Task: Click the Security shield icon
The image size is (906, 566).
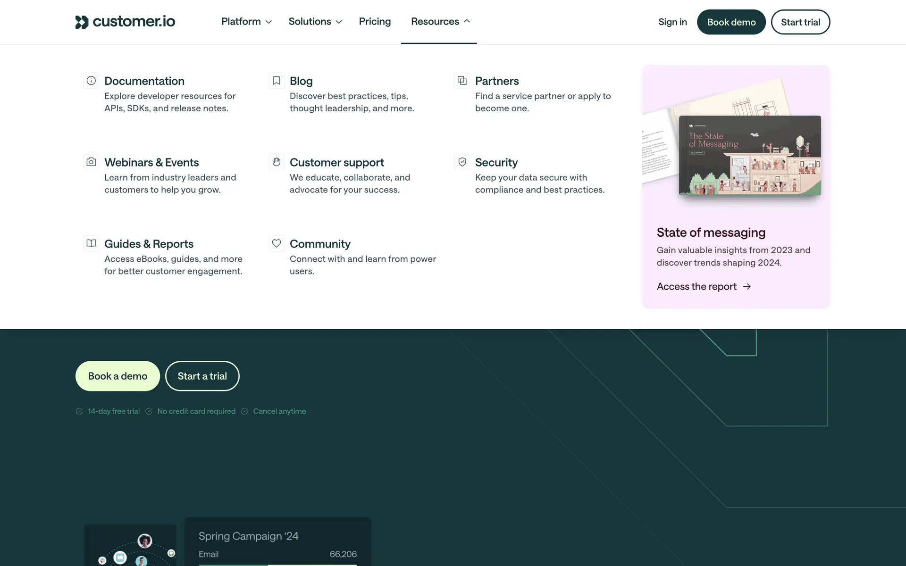Action: (x=462, y=162)
